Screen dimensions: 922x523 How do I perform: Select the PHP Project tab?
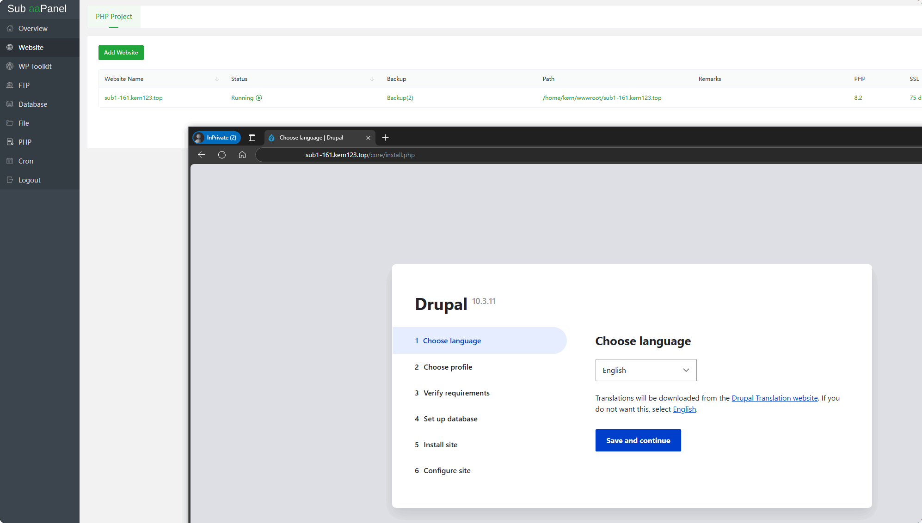point(114,17)
